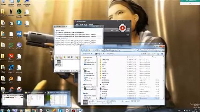Open the view options dropdown arrow
This screenshot has height=112, width=200.
(155, 54)
